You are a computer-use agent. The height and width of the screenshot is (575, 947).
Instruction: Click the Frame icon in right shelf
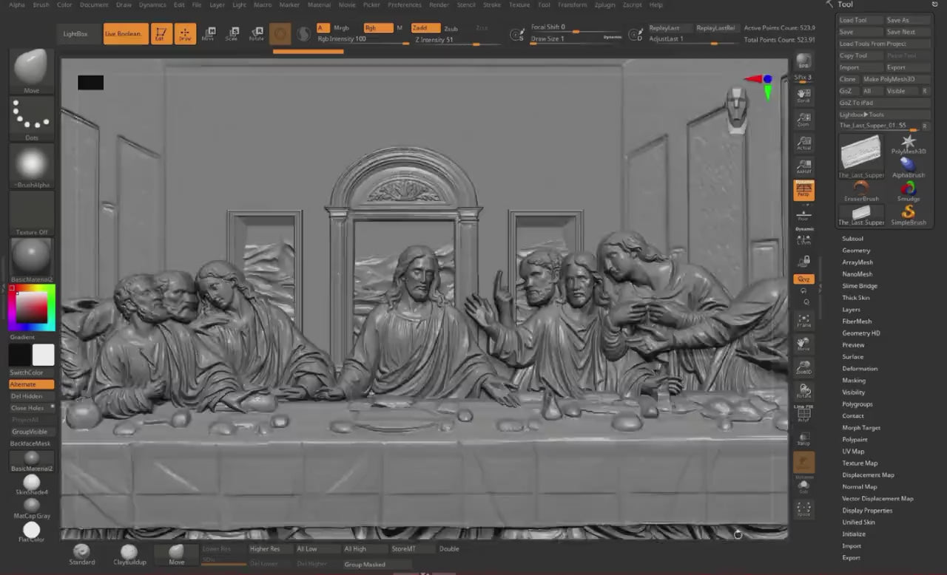(803, 320)
